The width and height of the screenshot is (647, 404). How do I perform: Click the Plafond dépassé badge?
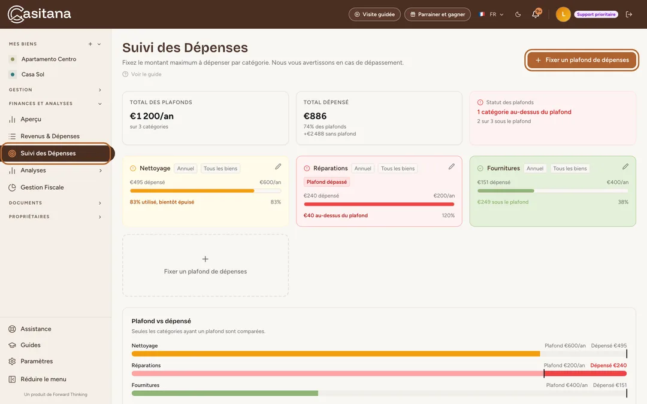pyautogui.click(x=327, y=182)
